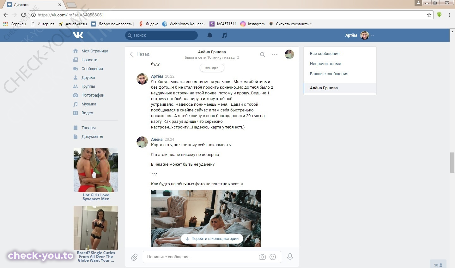
Task: Open notifications bell icon
Action: (x=210, y=35)
